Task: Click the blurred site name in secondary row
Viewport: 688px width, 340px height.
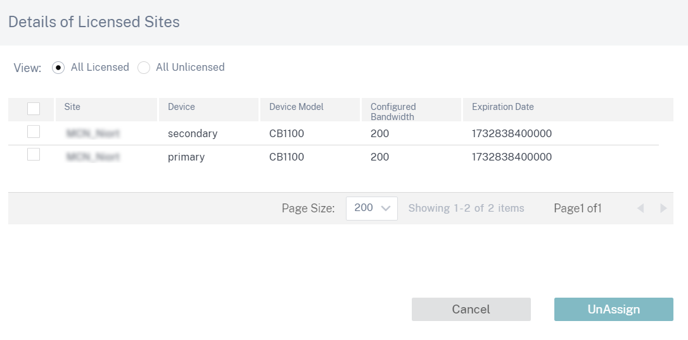Action: (93, 133)
